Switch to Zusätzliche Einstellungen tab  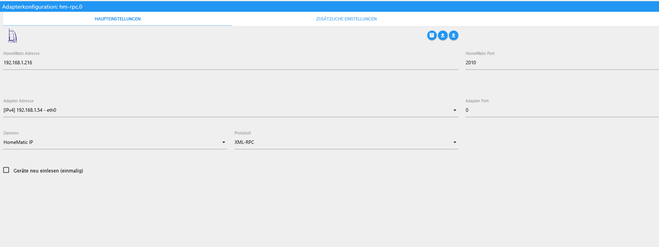click(346, 19)
